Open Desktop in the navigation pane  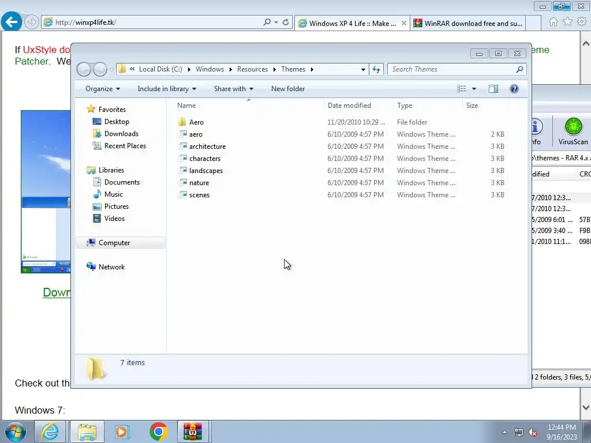tap(117, 122)
